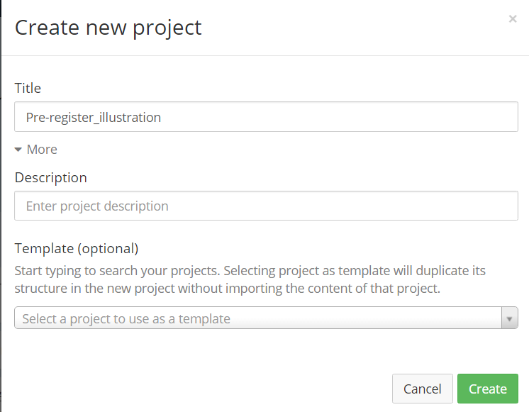Click the Description label text

[x=50, y=177]
